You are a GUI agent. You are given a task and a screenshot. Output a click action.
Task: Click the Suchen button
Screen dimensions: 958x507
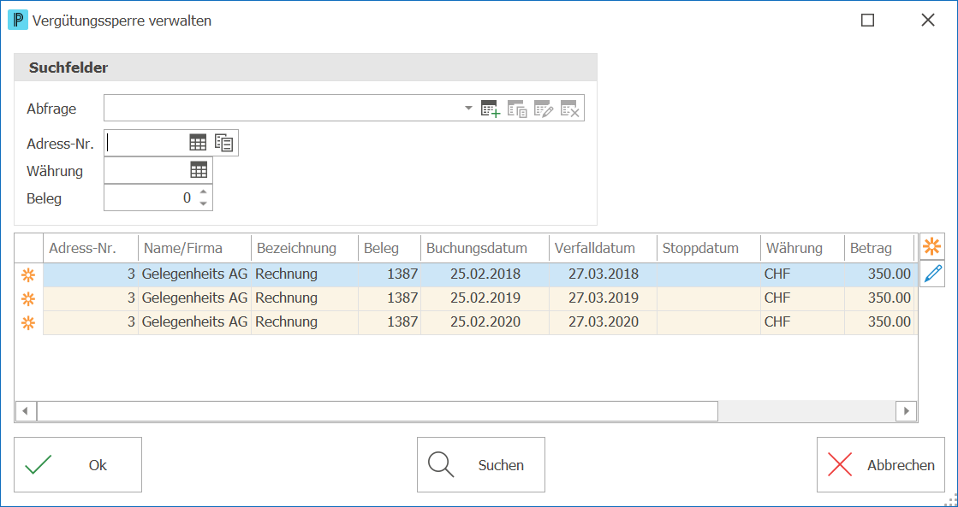(481, 465)
